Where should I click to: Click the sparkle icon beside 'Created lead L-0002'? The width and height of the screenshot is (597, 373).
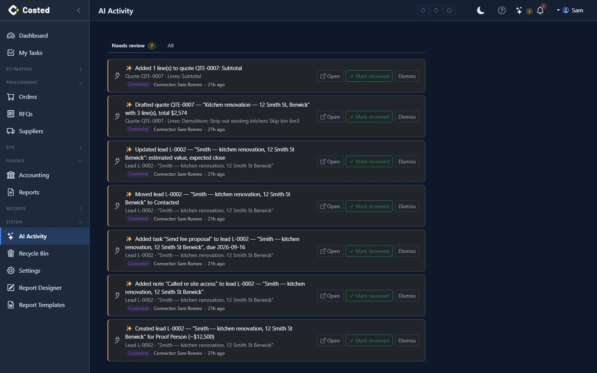[x=129, y=329]
